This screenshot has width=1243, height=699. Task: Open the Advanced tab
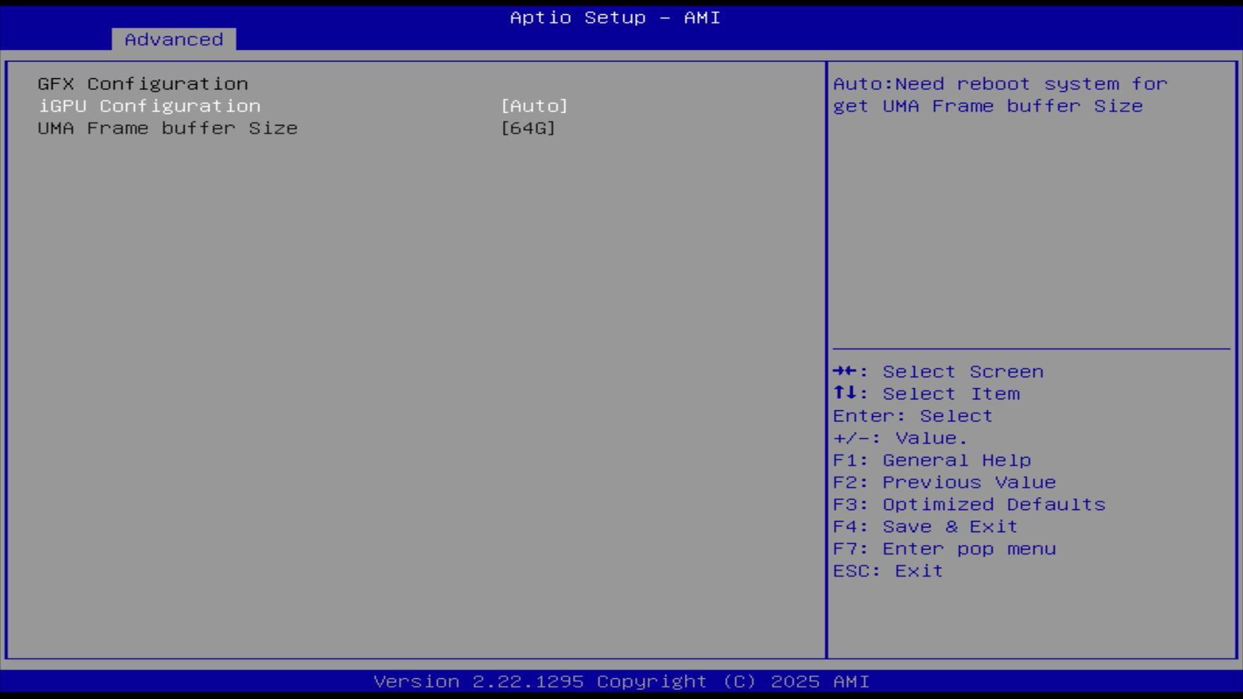click(174, 39)
